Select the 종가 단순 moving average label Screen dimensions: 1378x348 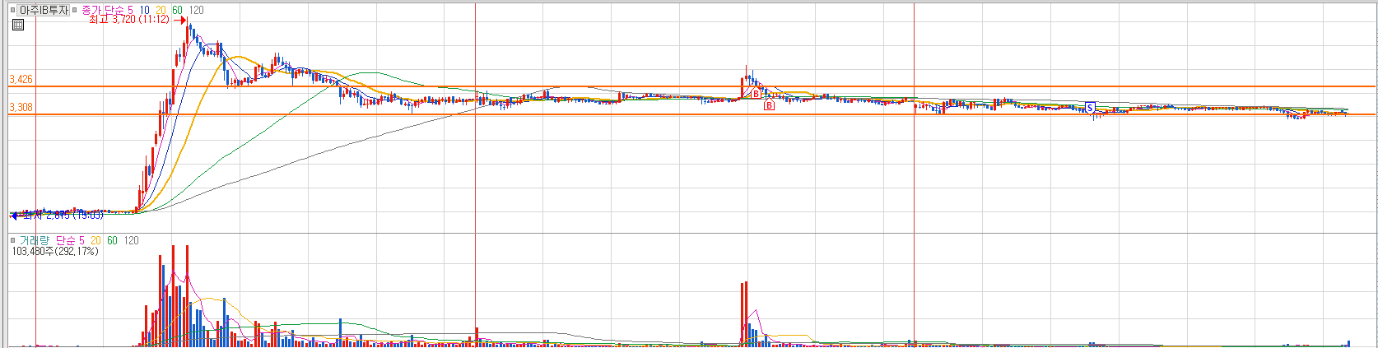click(x=102, y=10)
